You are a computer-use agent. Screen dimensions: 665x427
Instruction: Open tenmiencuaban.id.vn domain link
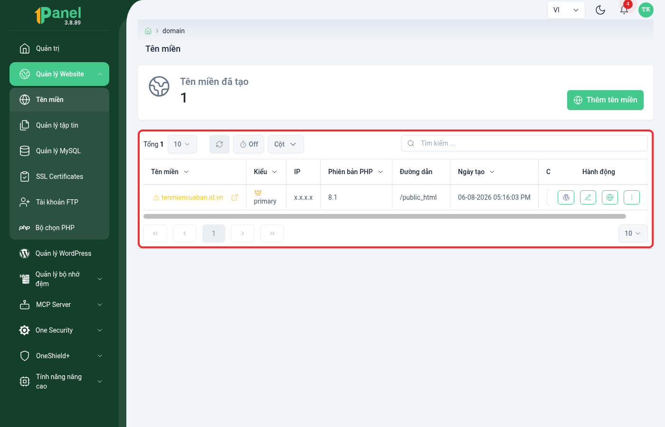[x=192, y=197]
